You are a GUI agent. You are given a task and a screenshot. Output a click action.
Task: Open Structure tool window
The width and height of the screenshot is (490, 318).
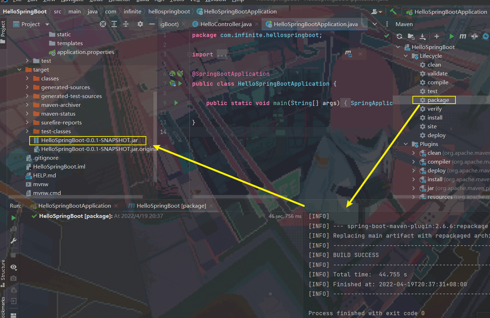pyautogui.click(x=3, y=273)
